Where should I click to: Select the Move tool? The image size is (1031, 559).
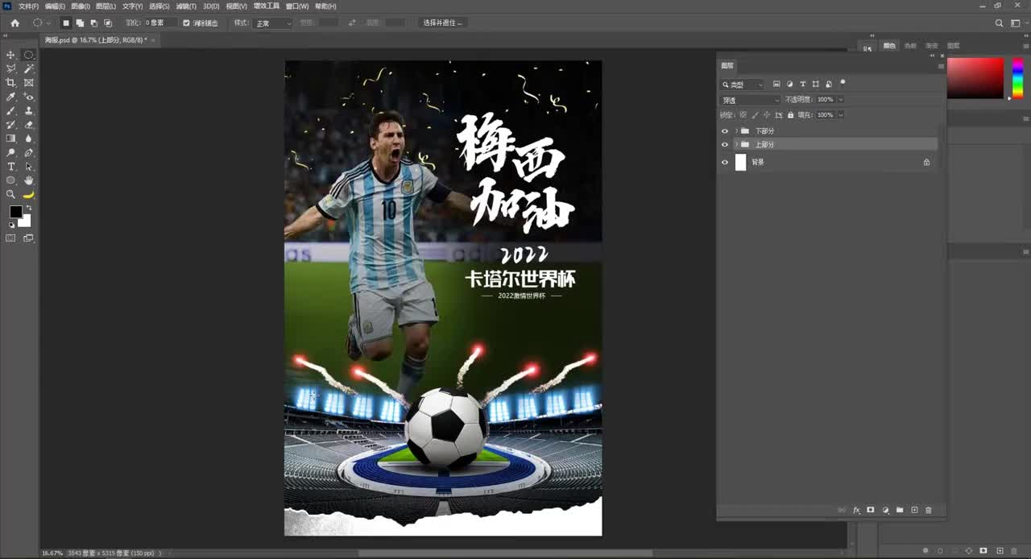[10, 55]
